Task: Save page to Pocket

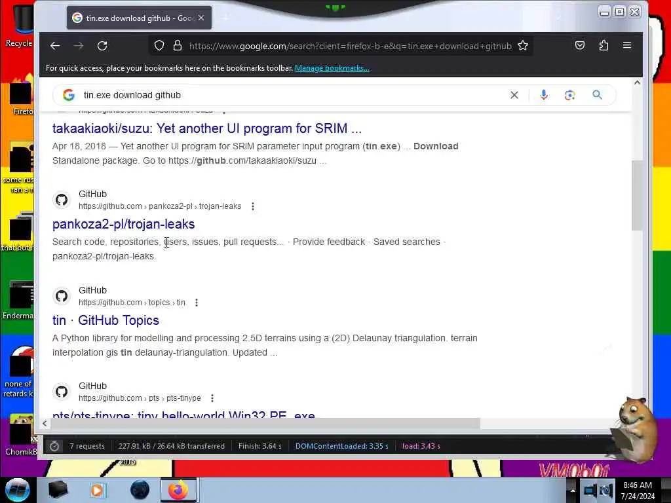Action: click(x=580, y=45)
